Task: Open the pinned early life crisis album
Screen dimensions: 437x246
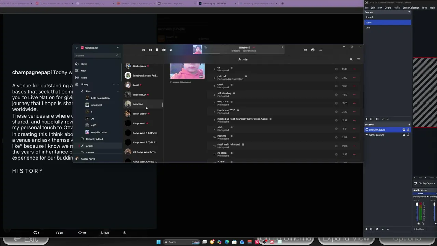Action: (99, 132)
